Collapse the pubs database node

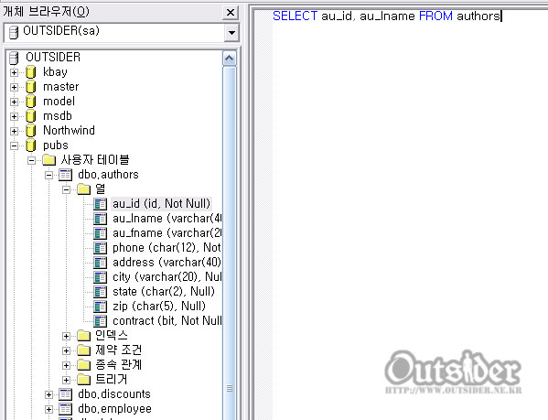(x=14, y=145)
